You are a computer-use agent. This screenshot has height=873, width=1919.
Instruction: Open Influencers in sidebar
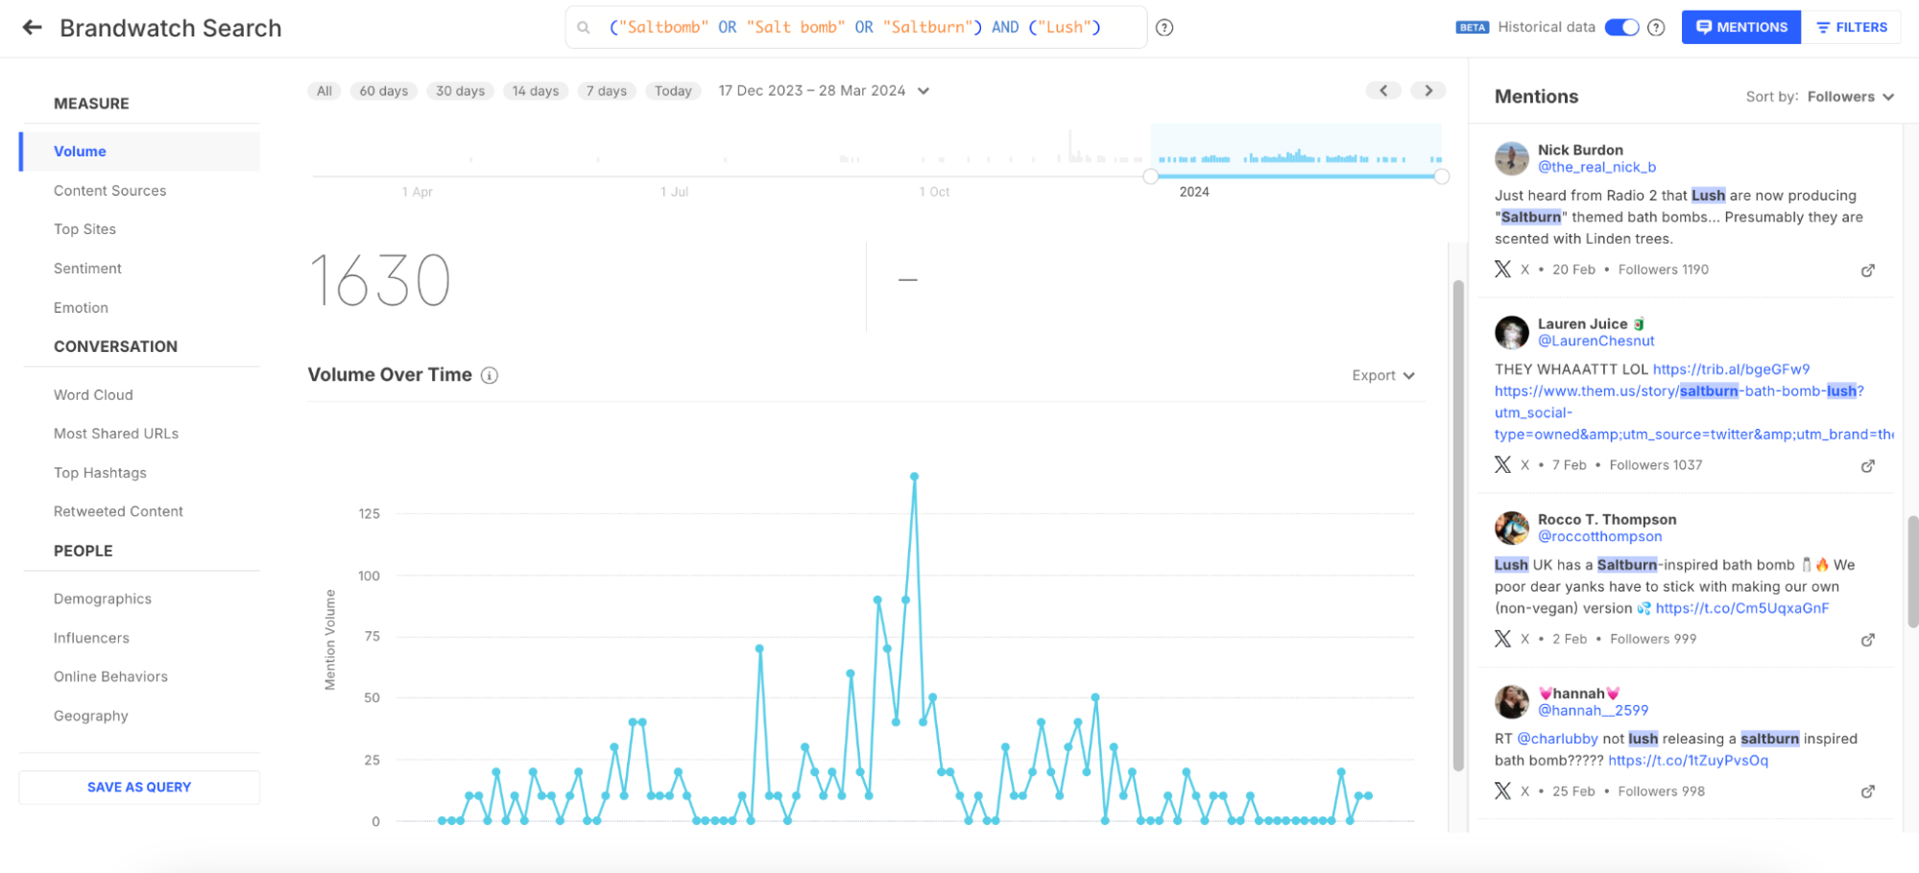coord(91,638)
